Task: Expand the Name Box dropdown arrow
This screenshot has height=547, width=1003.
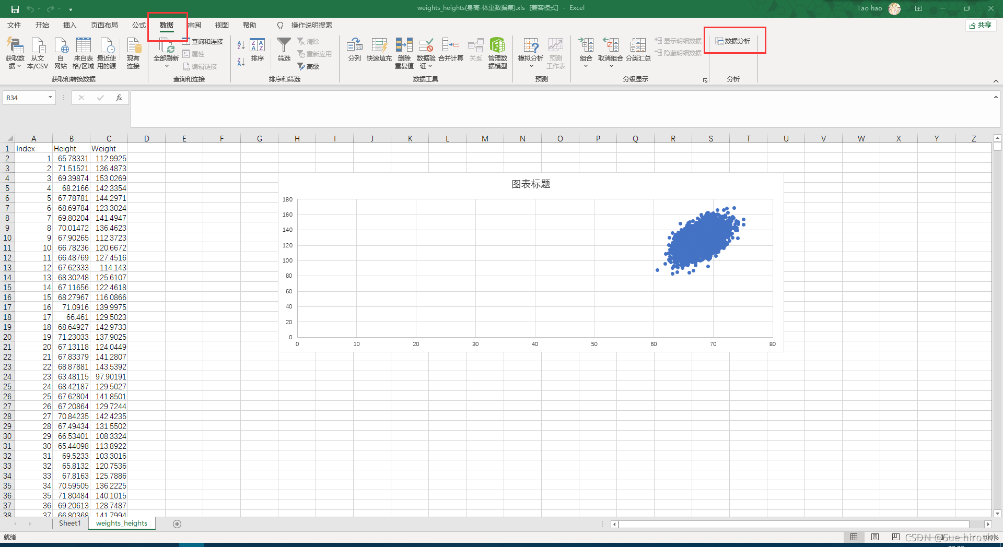Action: point(50,98)
